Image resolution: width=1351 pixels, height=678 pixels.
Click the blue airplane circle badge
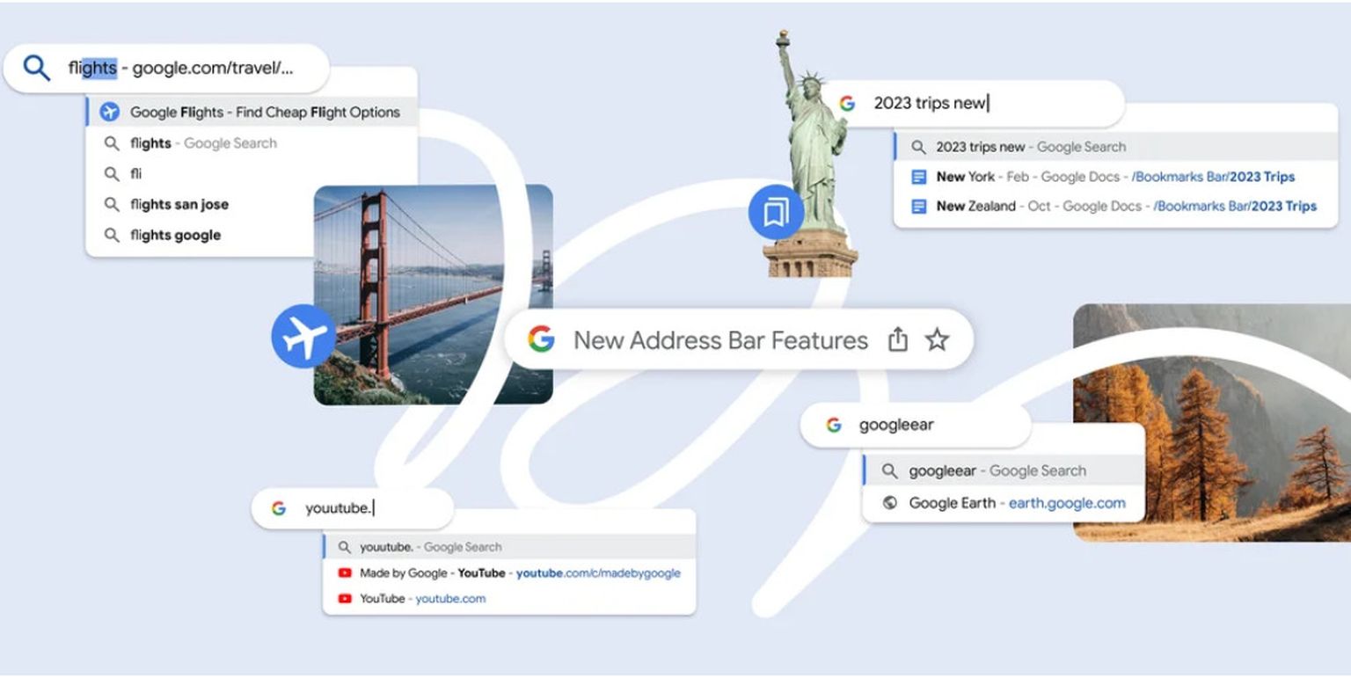(304, 336)
